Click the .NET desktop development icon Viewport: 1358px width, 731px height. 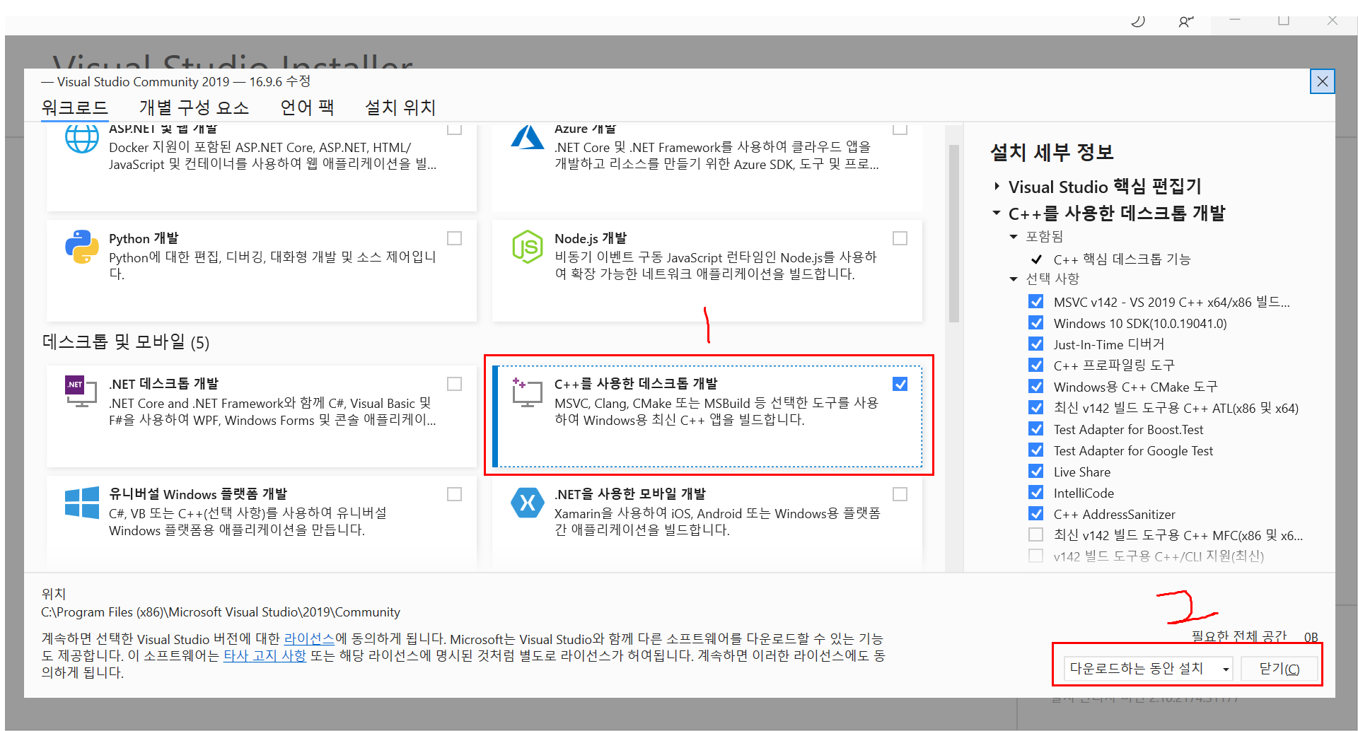coord(81,391)
